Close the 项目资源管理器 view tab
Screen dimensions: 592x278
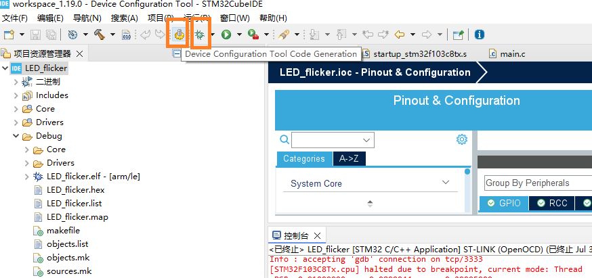click(79, 54)
